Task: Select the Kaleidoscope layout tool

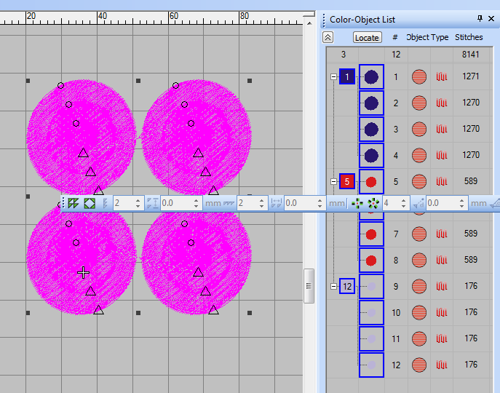Action: tap(373, 203)
